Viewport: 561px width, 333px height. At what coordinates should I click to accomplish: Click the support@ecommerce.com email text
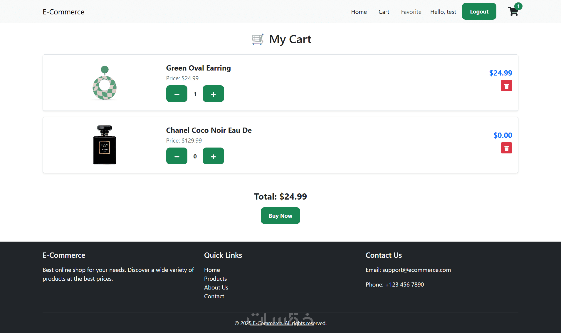pyautogui.click(x=416, y=270)
